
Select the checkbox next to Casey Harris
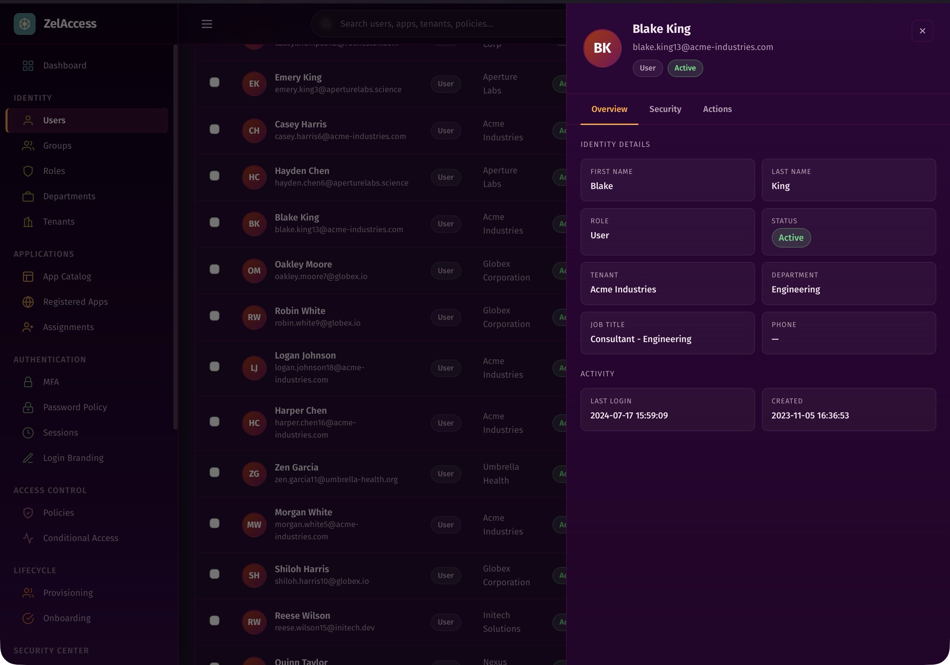[x=214, y=129]
